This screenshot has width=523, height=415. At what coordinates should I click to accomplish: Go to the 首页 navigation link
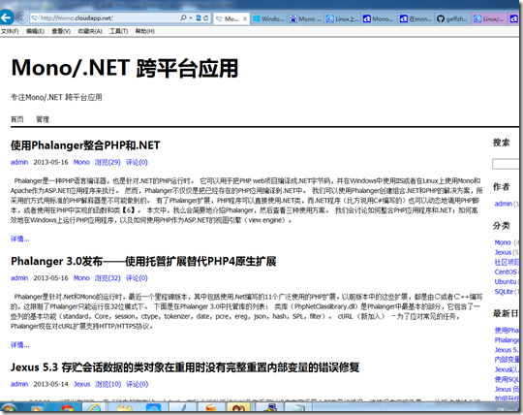pyautogui.click(x=17, y=119)
